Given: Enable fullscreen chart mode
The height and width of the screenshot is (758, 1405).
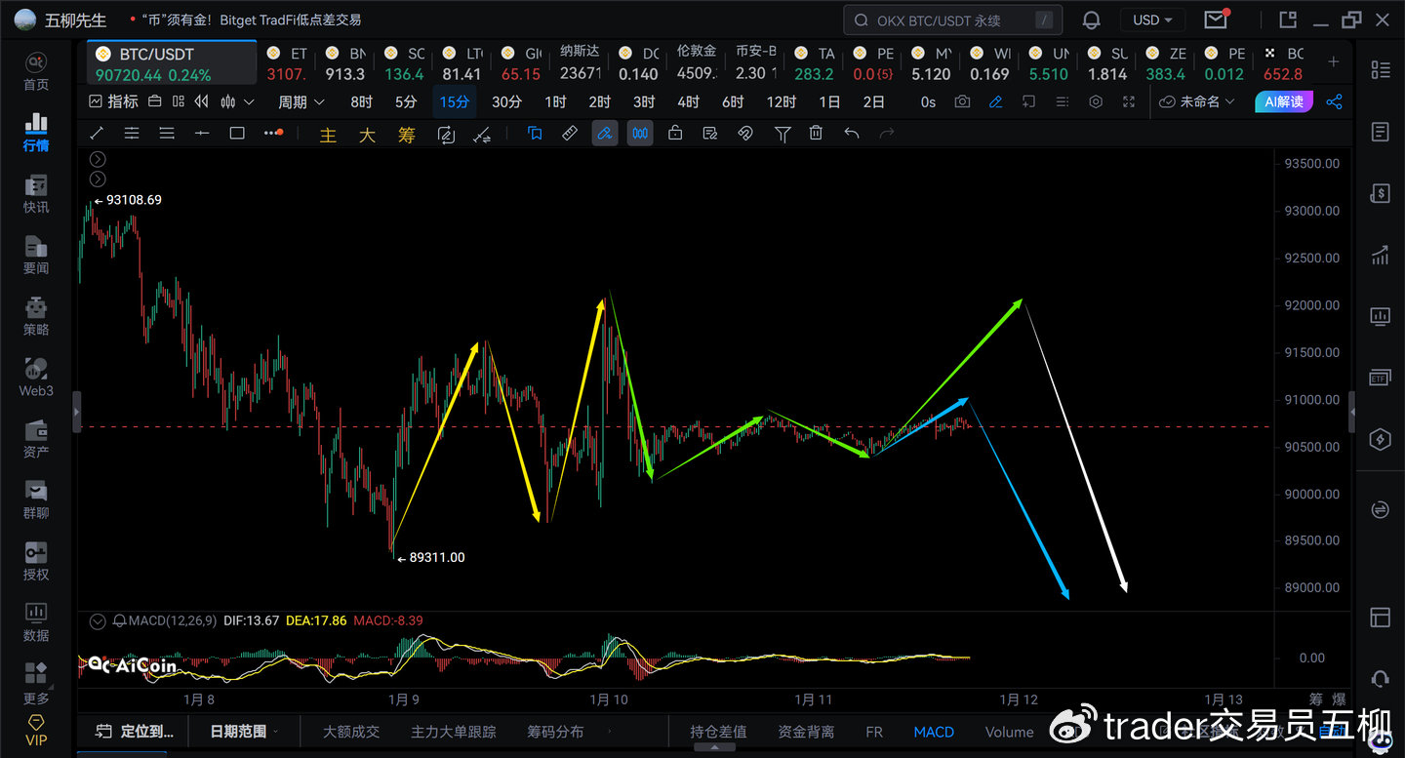Looking at the screenshot, I should (x=1127, y=101).
